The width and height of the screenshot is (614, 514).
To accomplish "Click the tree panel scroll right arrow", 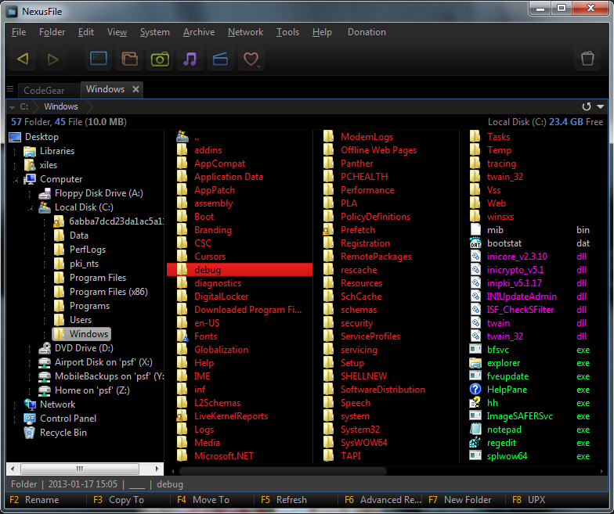I will pyautogui.click(x=157, y=469).
